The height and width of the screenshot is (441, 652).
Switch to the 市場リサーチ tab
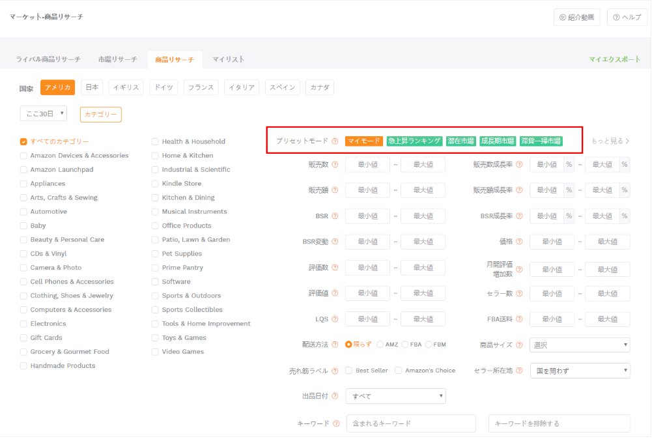coord(118,59)
